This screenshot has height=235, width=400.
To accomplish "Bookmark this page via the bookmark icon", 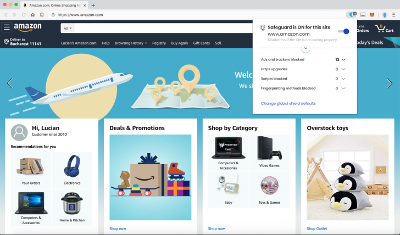I will pos(42,15).
